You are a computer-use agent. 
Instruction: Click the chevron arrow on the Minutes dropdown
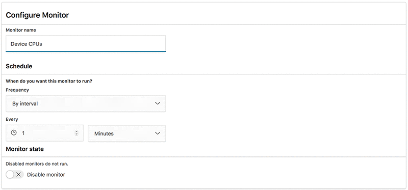point(158,133)
